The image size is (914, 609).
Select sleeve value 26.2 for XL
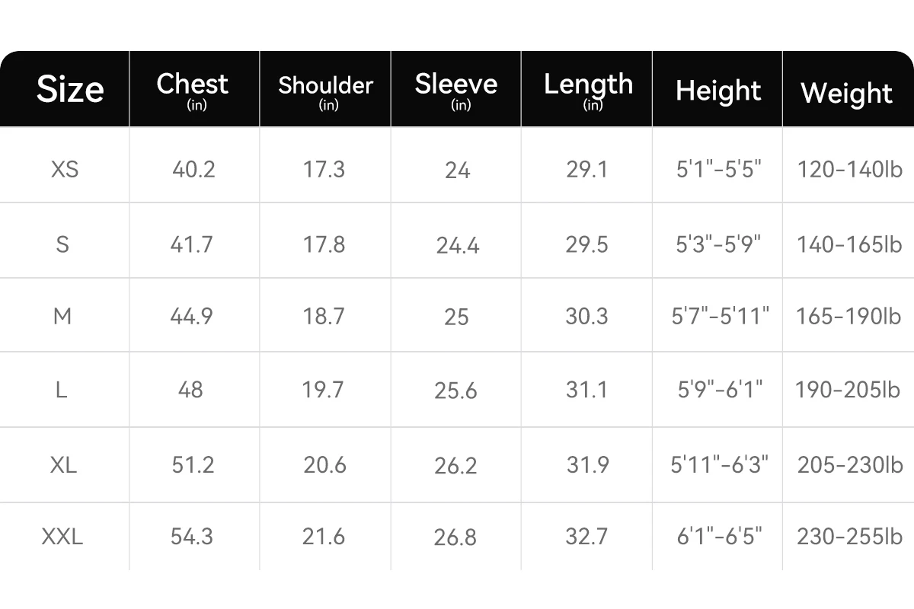click(x=456, y=465)
